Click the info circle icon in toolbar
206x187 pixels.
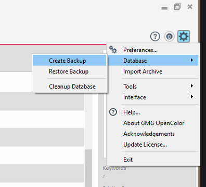(169, 37)
